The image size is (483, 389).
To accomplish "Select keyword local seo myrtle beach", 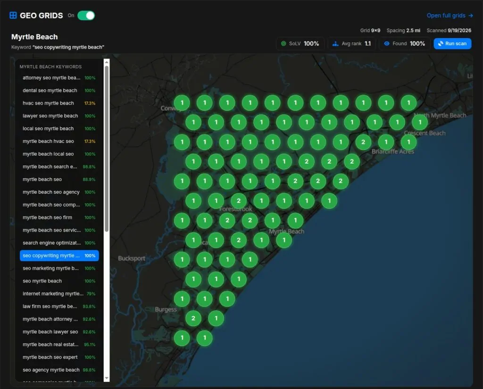I will coord(59,128).
